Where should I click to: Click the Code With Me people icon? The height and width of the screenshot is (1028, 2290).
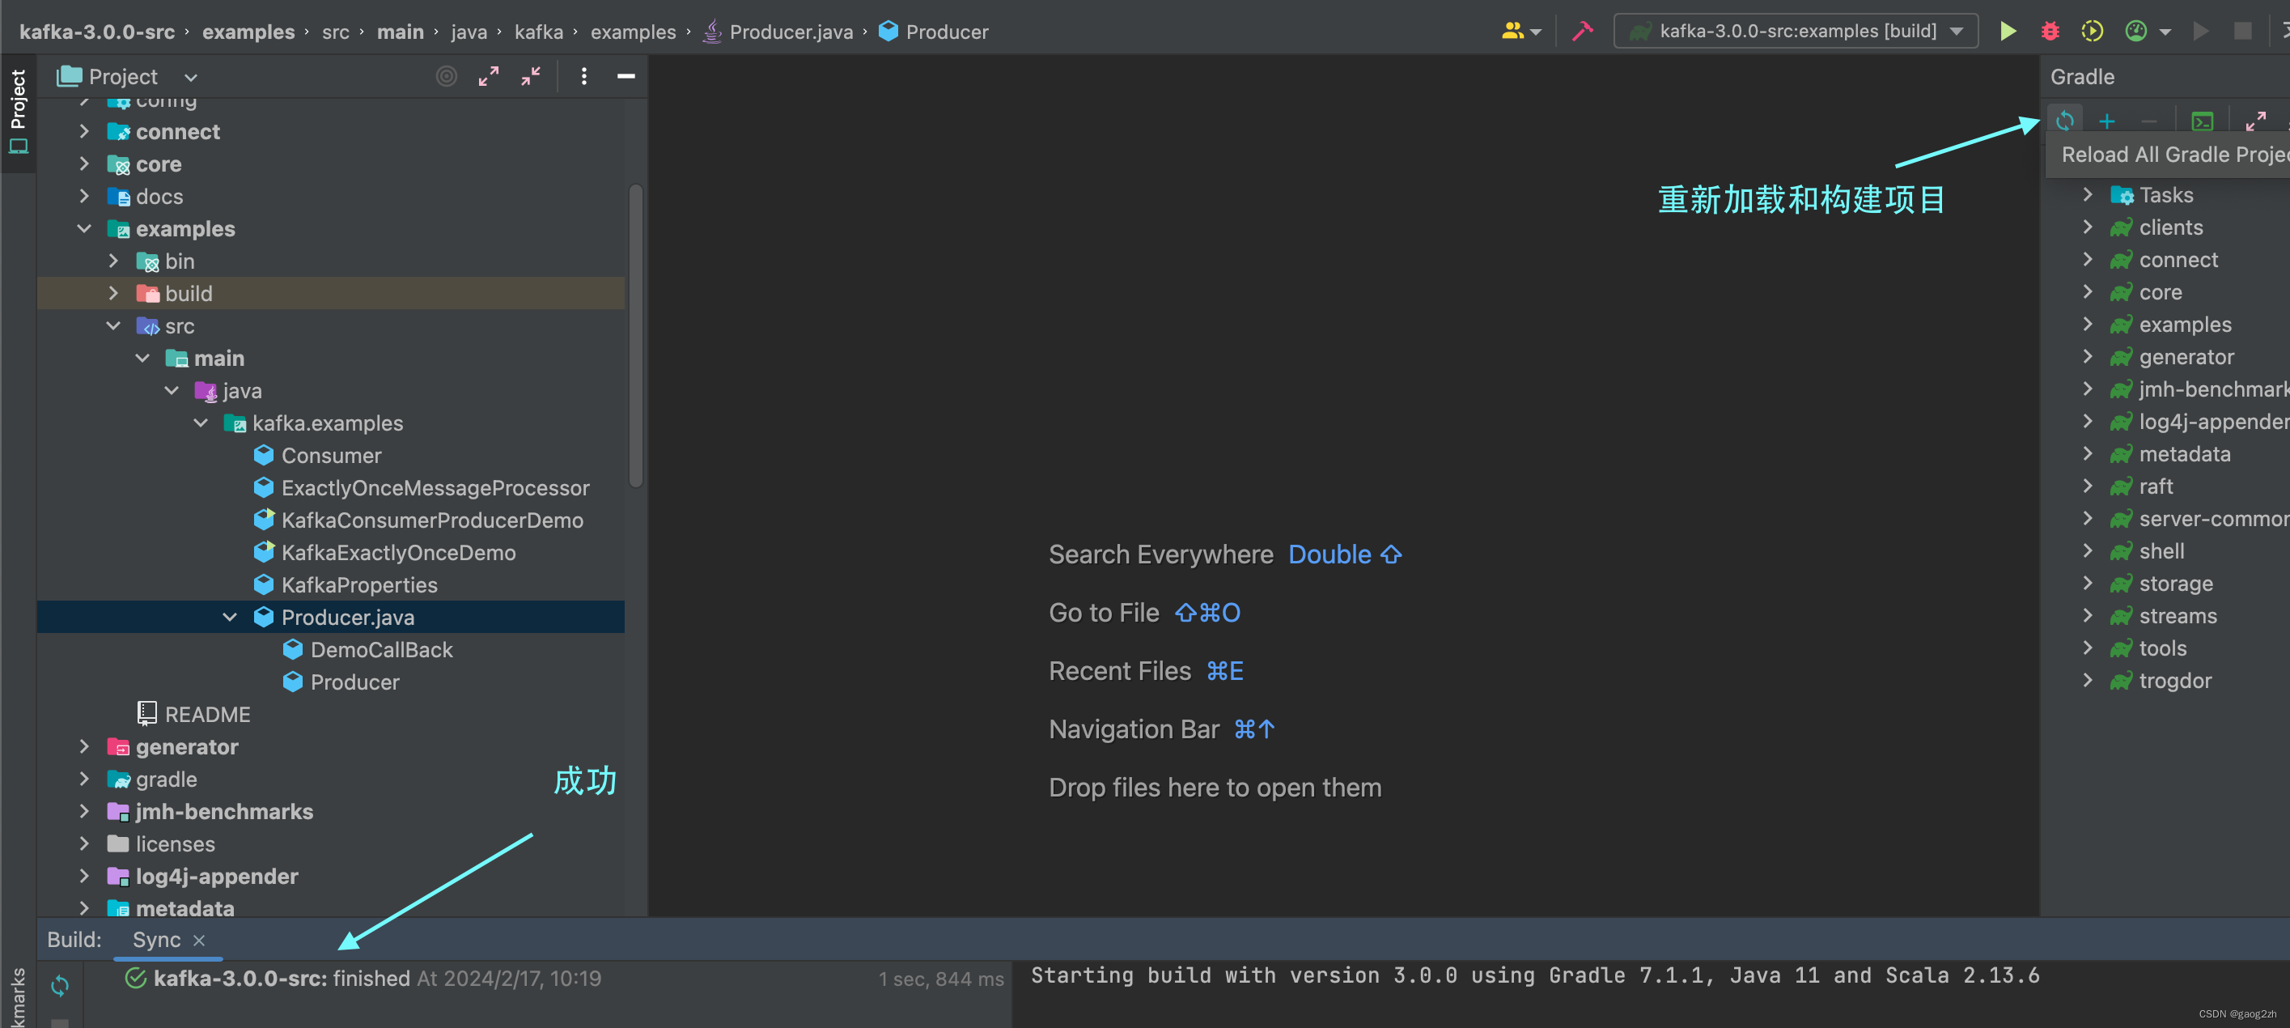(x=1512, y=31)
